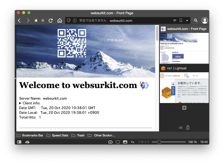Open closed tabs trash in tab panel
The height and width of the screenshot is (164, 224).
coord(188,127)
